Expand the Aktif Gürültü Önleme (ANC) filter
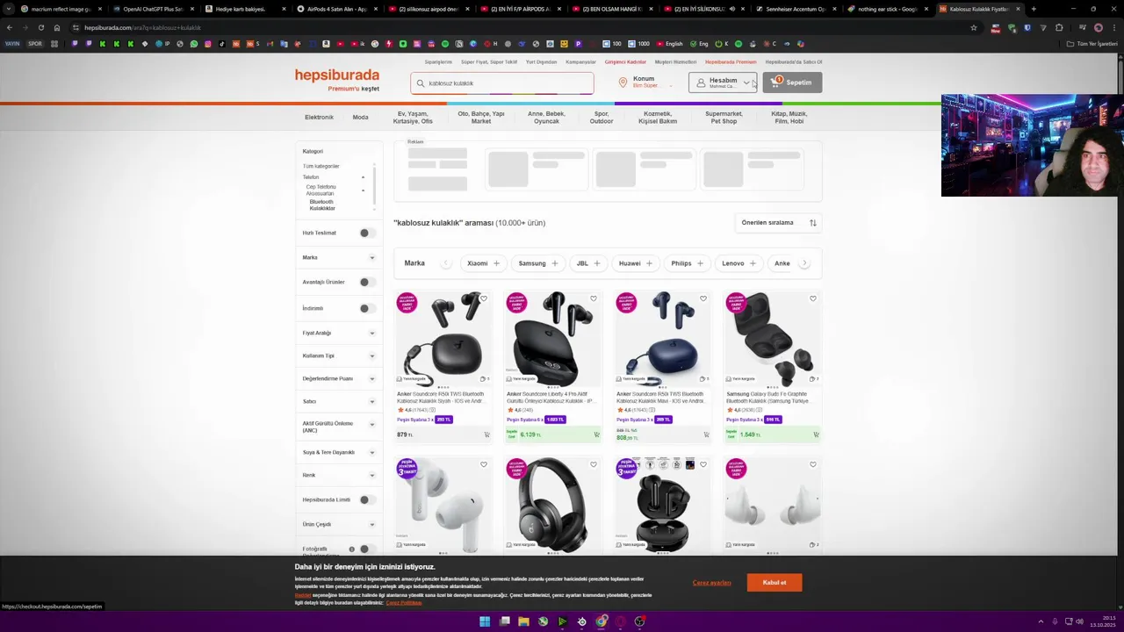 coord(339,427)
